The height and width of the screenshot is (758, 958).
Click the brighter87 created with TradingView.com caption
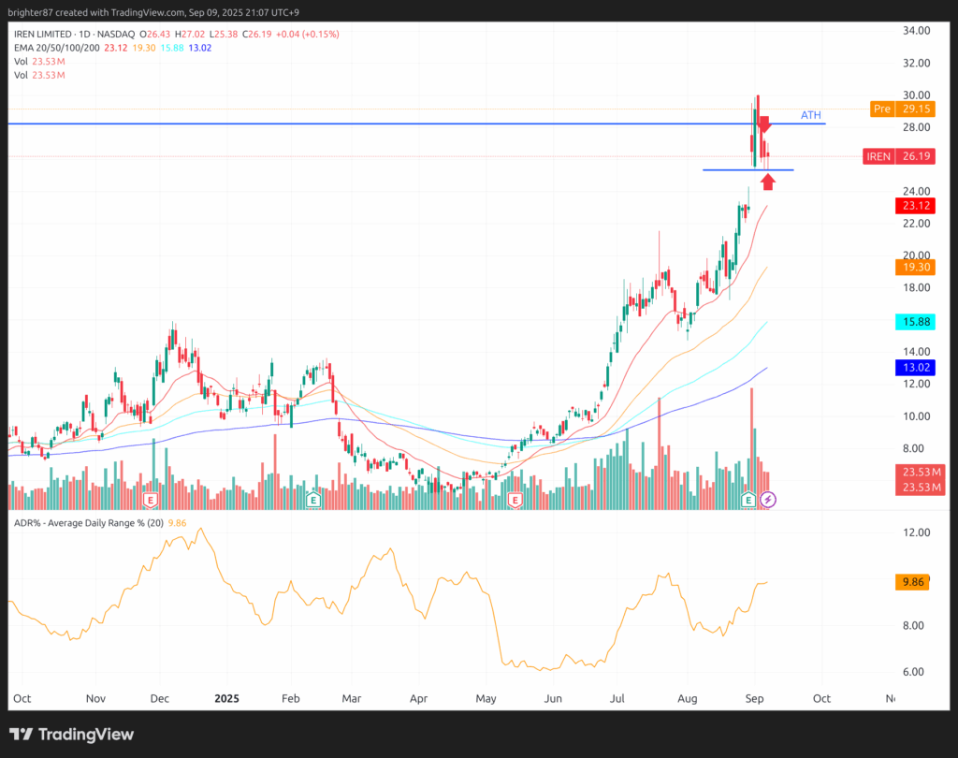[153, 12]
